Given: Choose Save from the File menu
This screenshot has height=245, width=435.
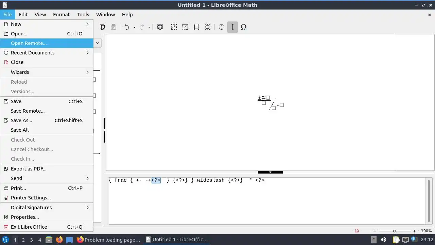Looking at the screenshot, I should coord(47,101).
